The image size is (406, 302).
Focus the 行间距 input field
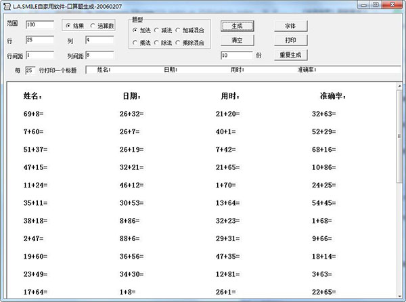pos(40,55)
